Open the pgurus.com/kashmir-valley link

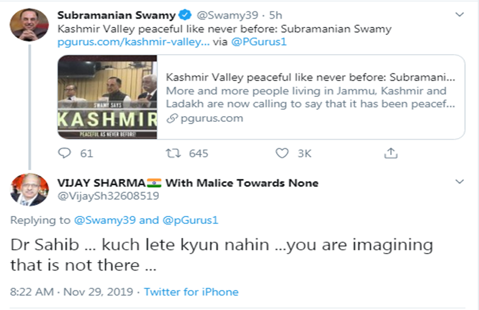coord(133,41)
